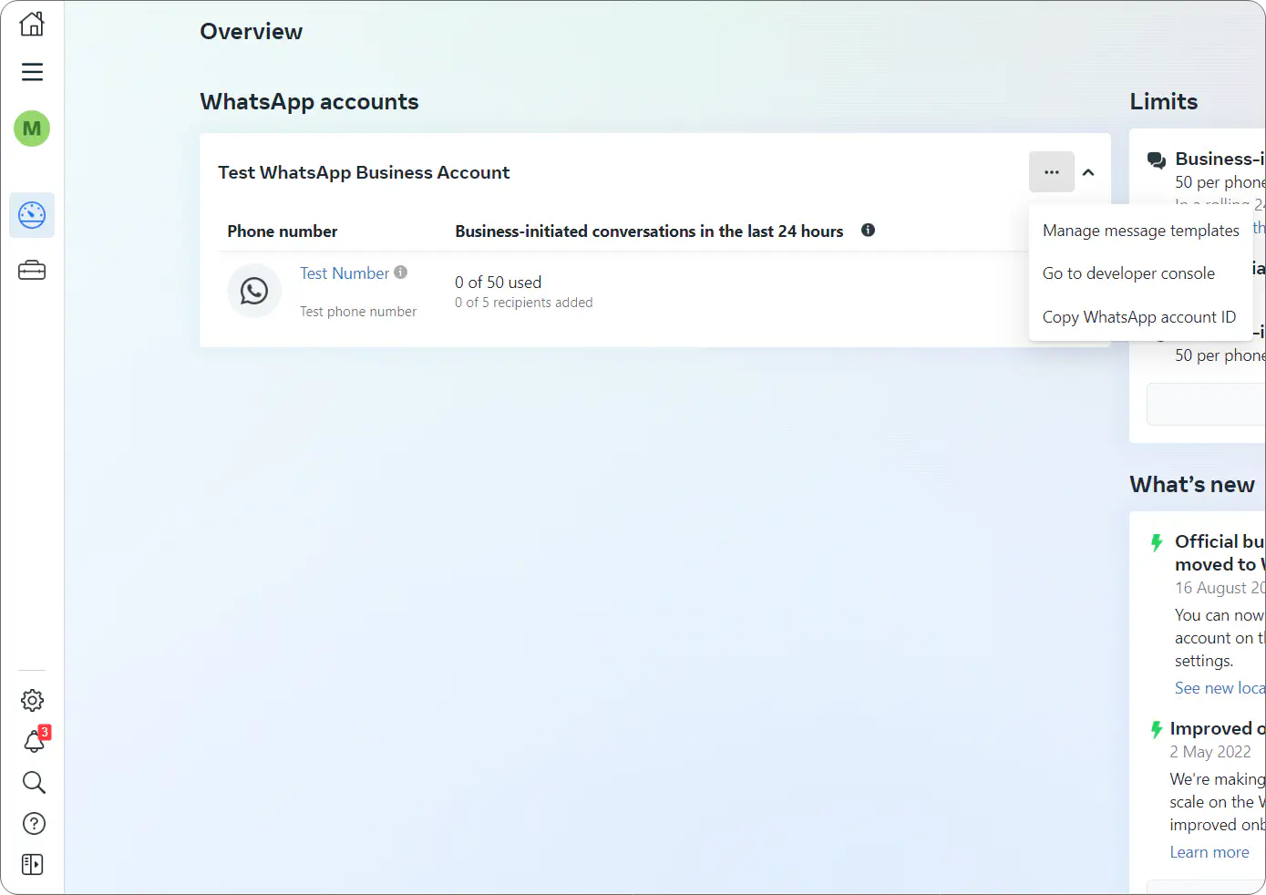Click the lightning icon beside Official bu
Screen dimensions: 1266x895
[1157, 542]
